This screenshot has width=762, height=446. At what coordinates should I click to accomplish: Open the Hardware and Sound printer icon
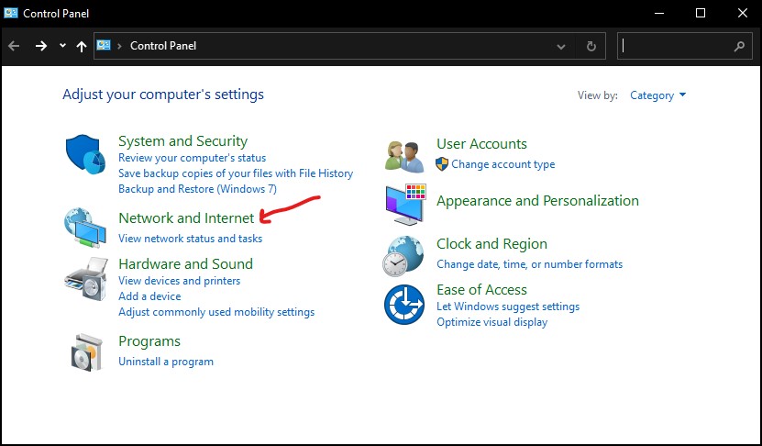pos(86,279)
